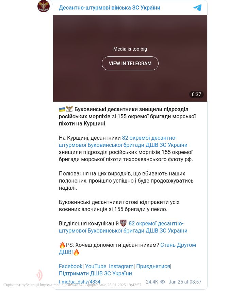Open the first 82 окремої десантно-штурмової бригади link

[x=123, y=141]
